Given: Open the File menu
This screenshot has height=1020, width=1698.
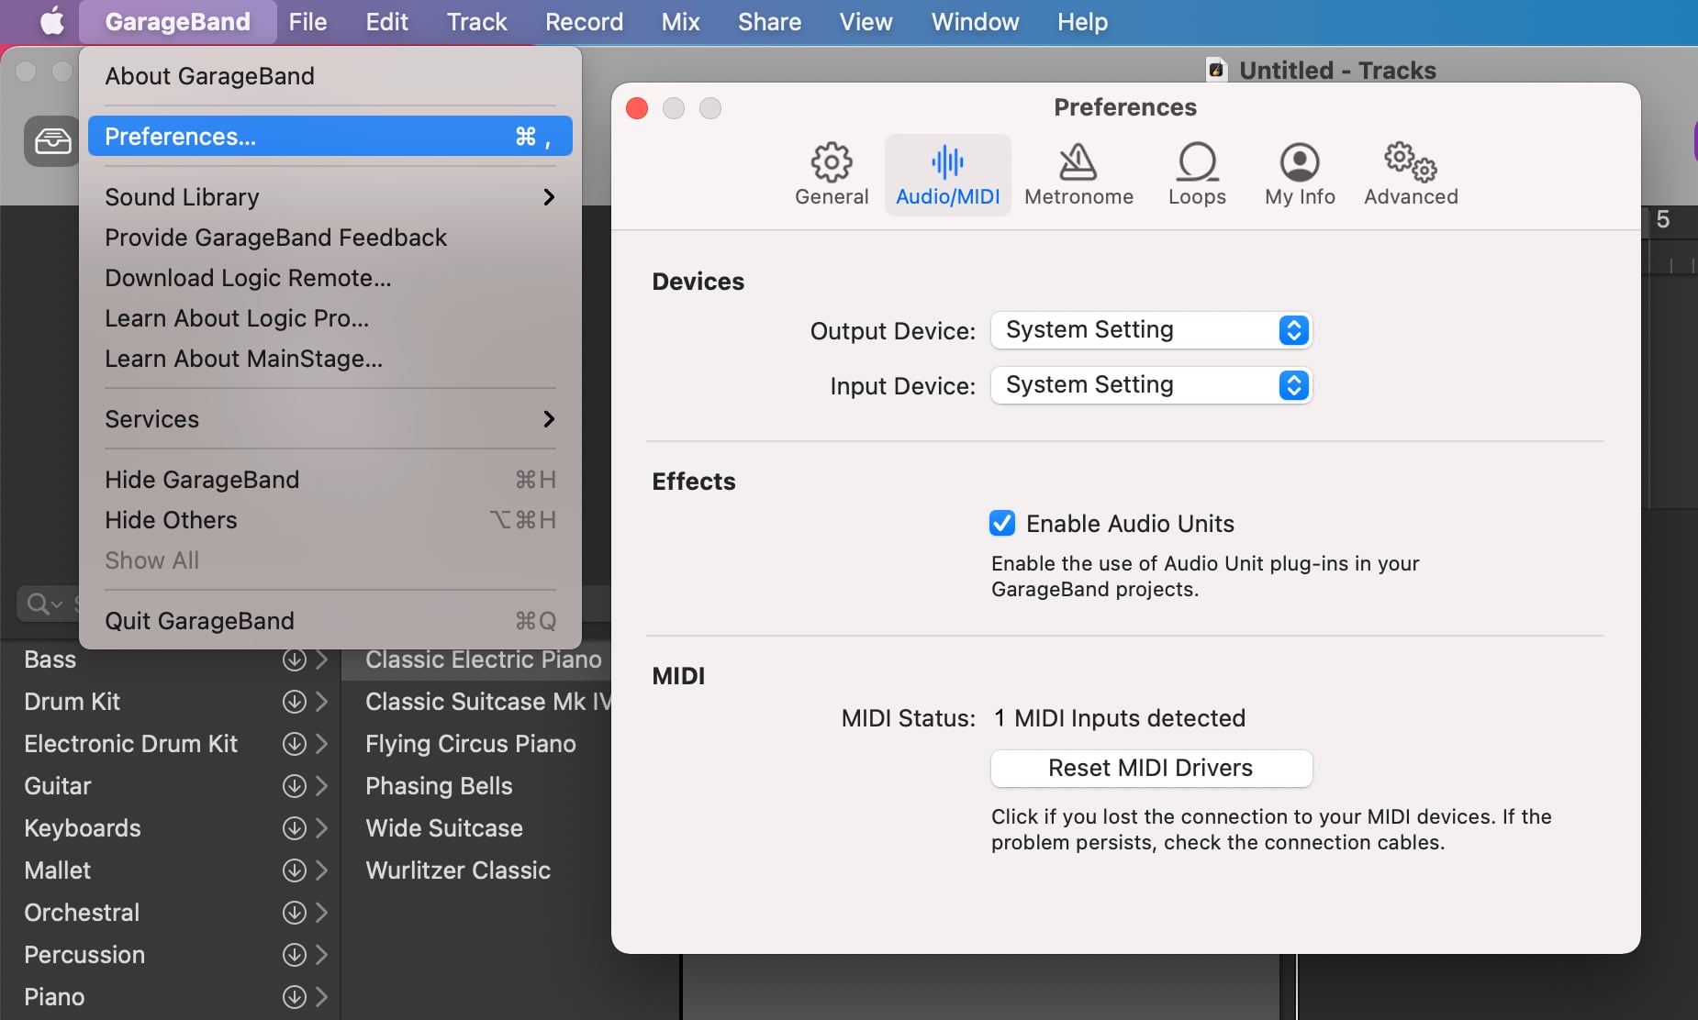Looking at the screenshot, I should click(307, 21).
